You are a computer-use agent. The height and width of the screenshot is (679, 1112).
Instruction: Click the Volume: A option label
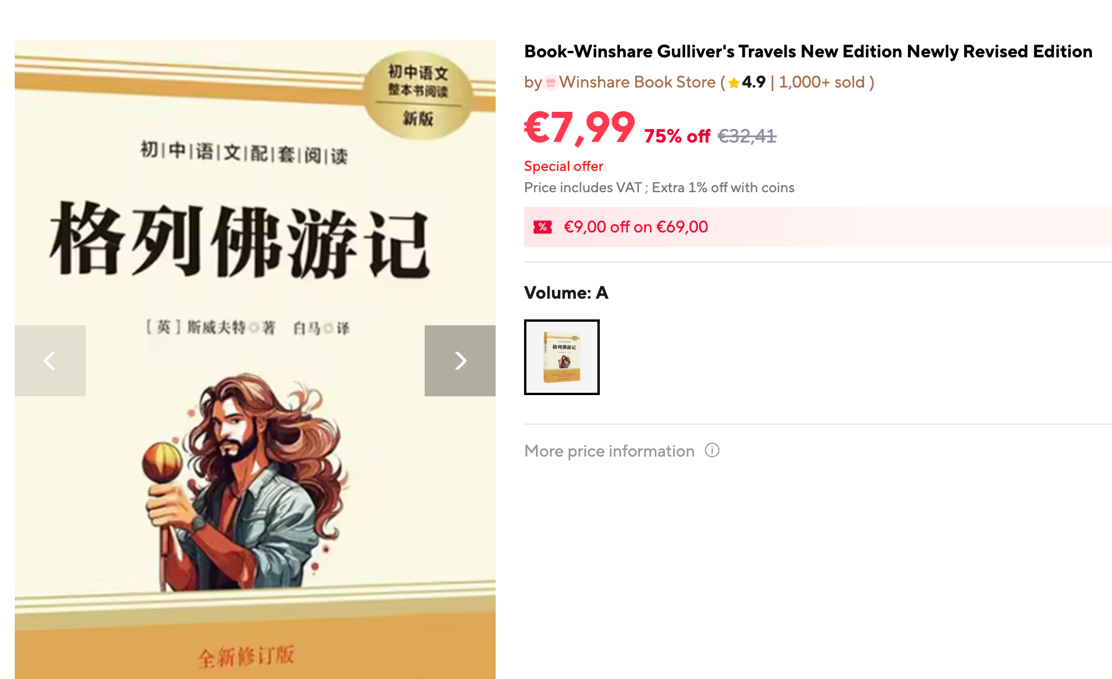pos(566,293)
